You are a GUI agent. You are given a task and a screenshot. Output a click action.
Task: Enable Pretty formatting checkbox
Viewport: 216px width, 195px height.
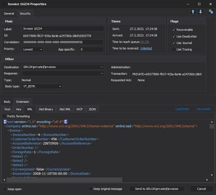pos(4,116)
